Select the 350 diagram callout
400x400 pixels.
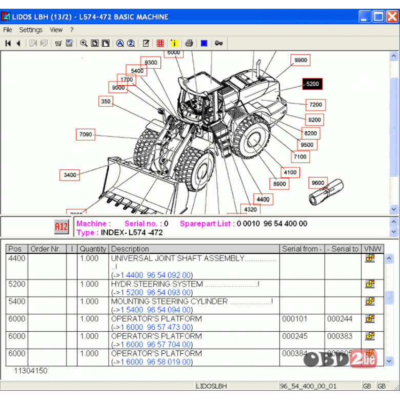(x=106, y=101)
